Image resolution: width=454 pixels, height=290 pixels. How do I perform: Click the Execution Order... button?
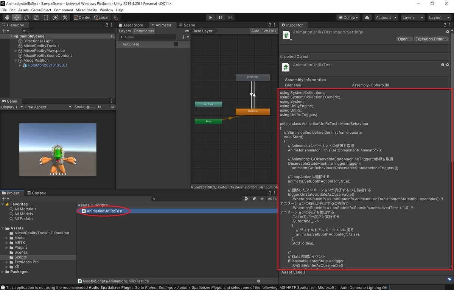tap(431, 39)
